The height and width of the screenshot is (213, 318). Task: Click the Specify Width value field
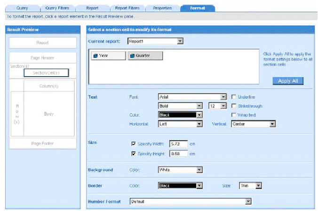click(x=178, y=143)
